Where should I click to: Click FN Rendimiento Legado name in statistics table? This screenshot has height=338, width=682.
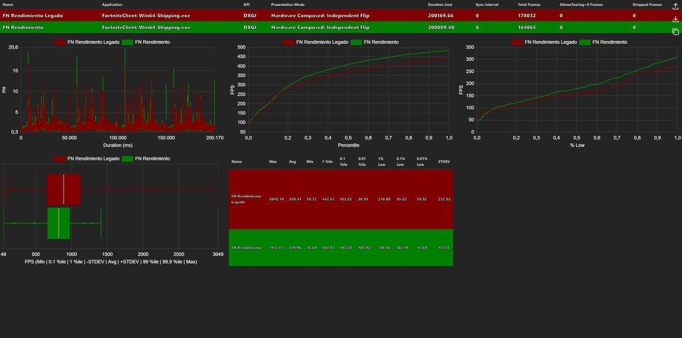246,199
